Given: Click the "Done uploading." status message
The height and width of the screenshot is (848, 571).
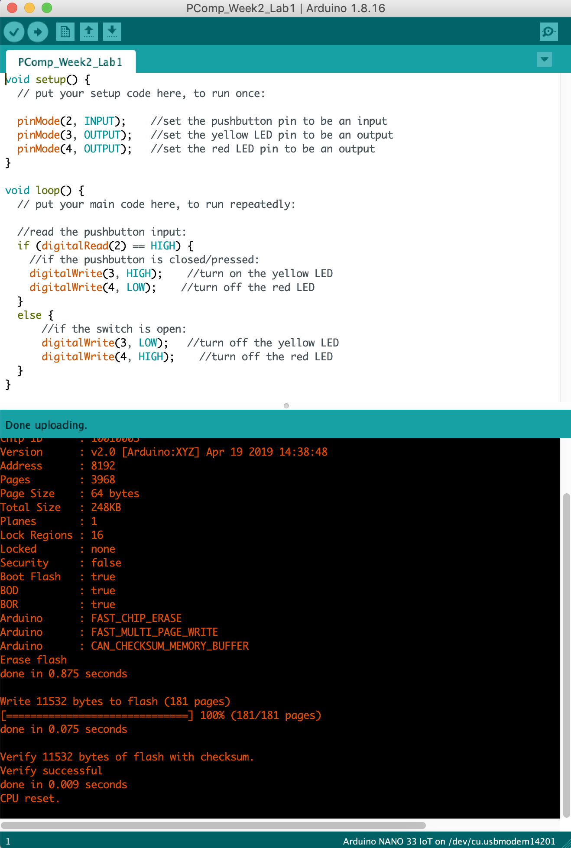Looking at the screenshot, I should [46, 425].
